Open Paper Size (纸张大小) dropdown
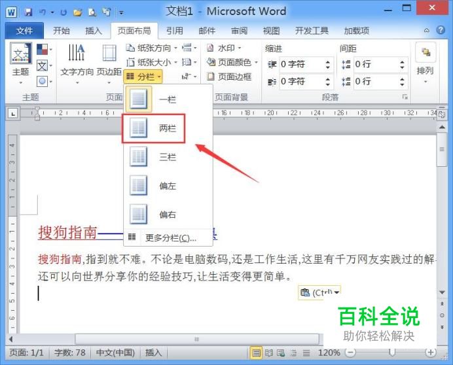 (x=151, y=62)
